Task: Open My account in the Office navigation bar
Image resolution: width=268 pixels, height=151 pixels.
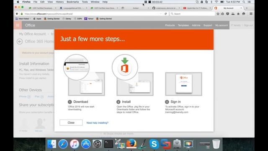Action: point(222,25)
